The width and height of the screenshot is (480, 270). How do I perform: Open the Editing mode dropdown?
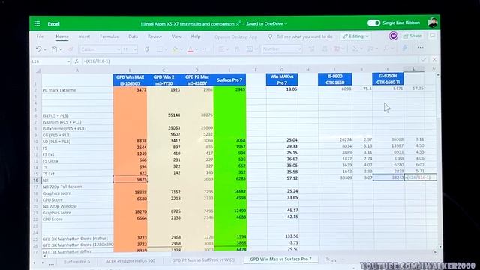pyautogui.click(x=355, y=37)
